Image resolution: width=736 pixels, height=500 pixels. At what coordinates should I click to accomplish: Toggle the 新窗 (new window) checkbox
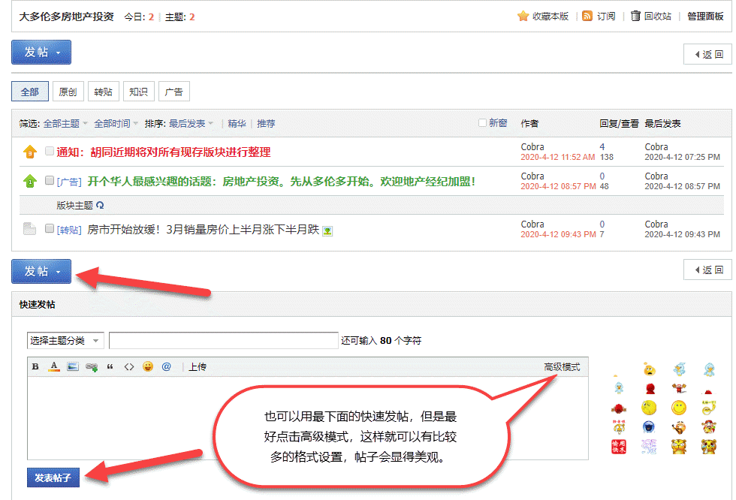(483, 123)
